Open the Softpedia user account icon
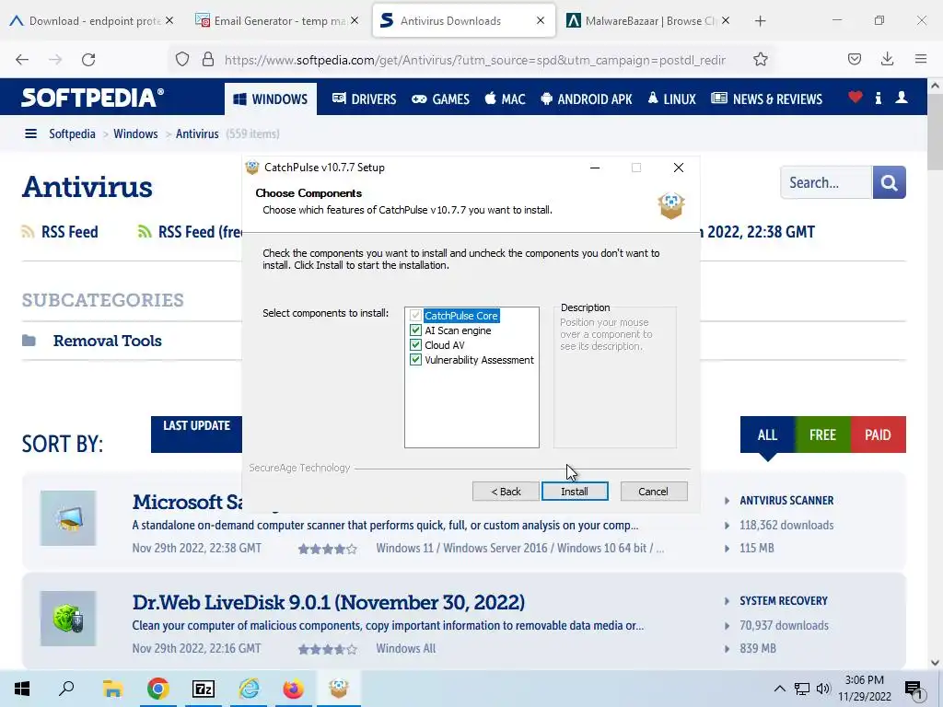This screenshot has height=707, width=943. point(901,97)
